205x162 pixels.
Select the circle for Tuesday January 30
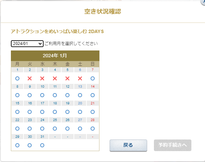click(30, 145)
